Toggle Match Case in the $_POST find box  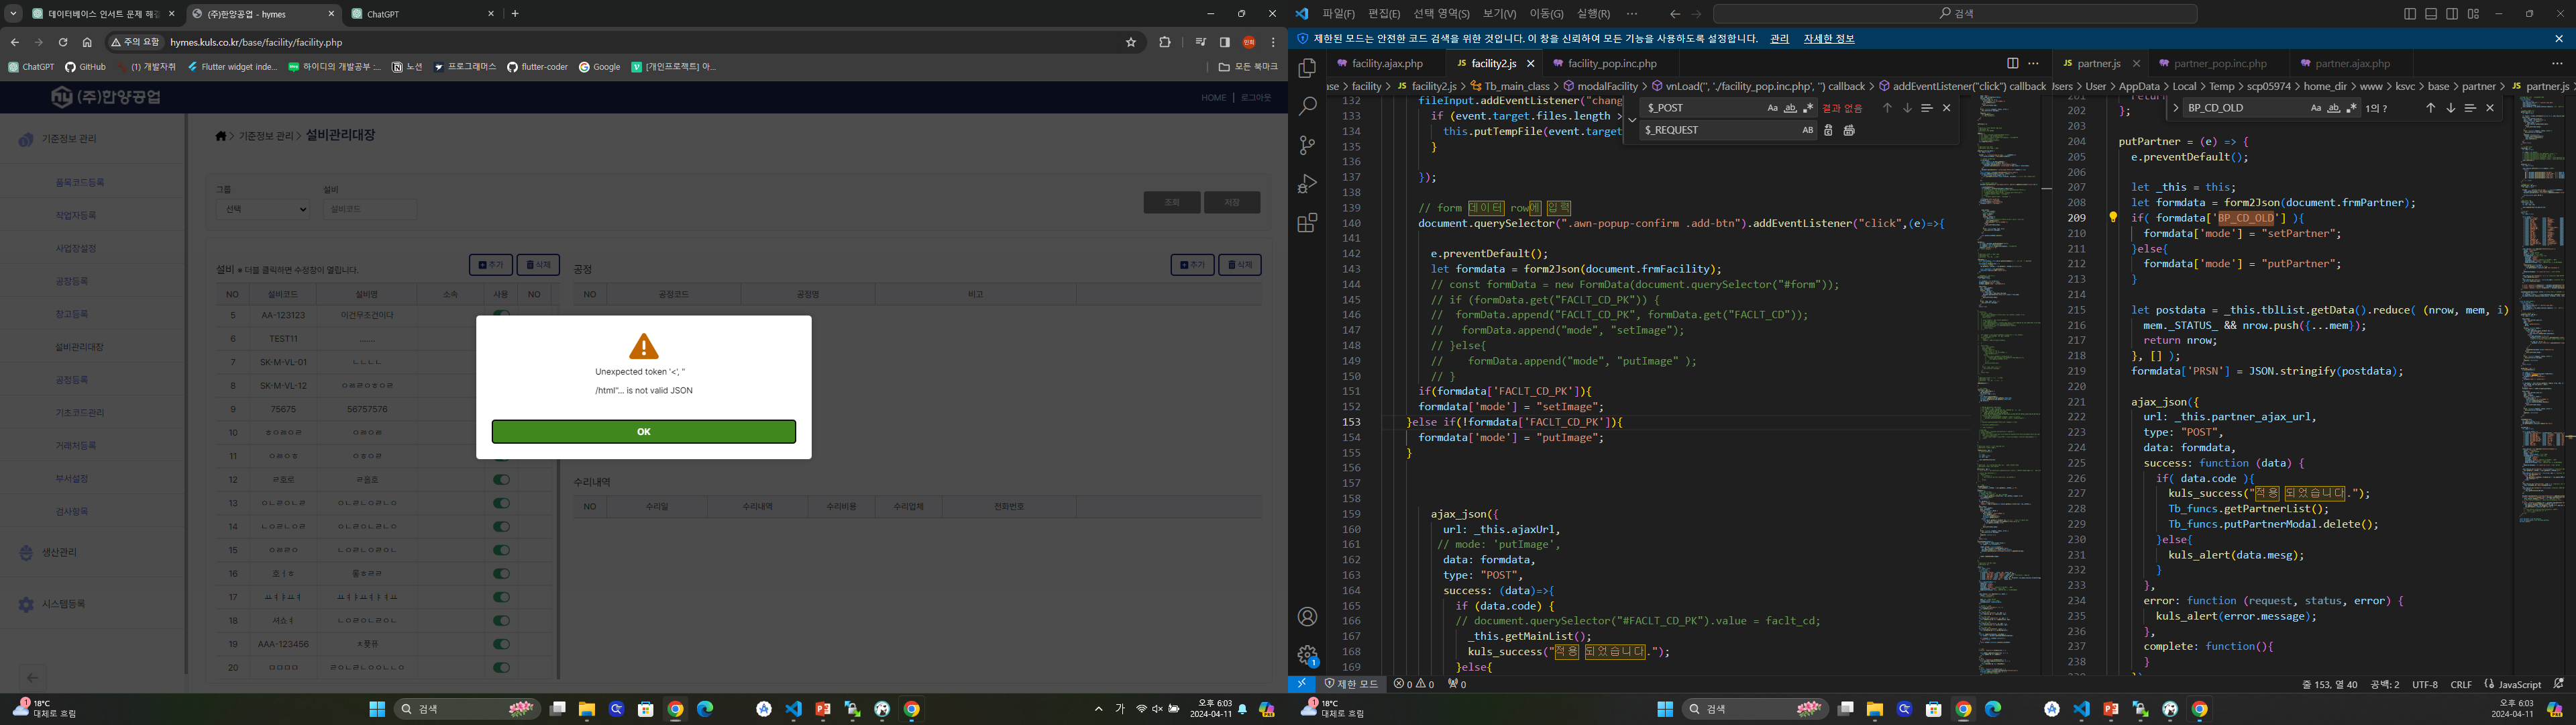(x=1772, y=108)
